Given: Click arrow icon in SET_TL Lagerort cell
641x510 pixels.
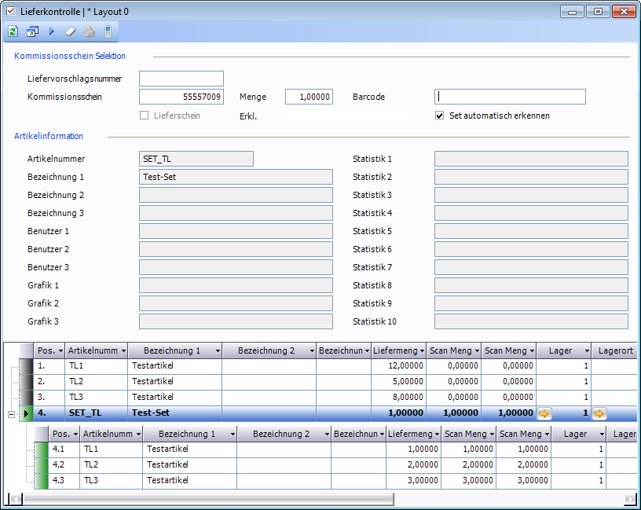Looking at the screenshot, I should pos(599,413).
